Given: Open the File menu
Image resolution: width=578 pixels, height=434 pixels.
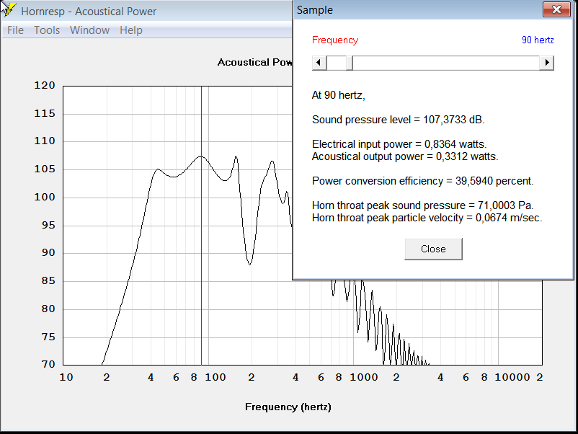Looking at the screenshot, I should tap(15, 30).
